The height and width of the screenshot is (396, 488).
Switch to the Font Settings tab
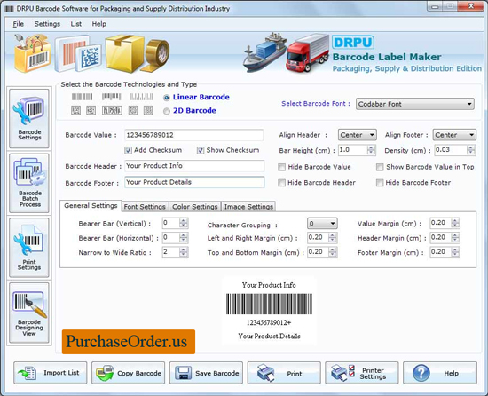click(145, 206)
